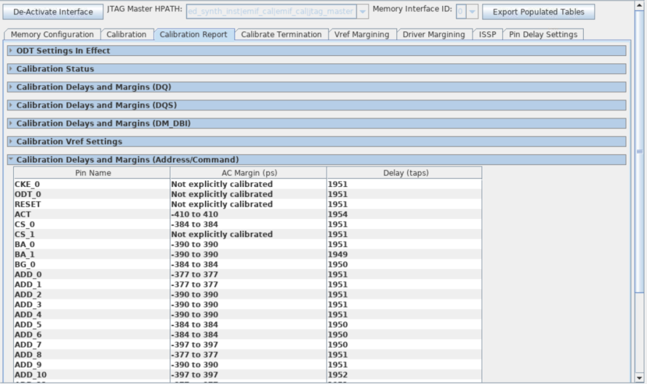
Task: Open the Driver Margining tab
Action: click(434, 35)
